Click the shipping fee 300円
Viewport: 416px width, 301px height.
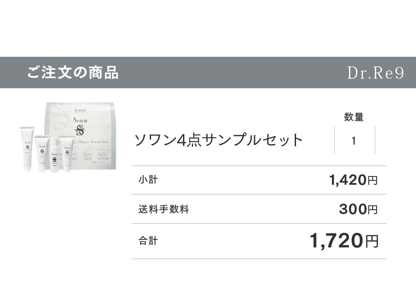pyautogui.click(x=358, y=209)
